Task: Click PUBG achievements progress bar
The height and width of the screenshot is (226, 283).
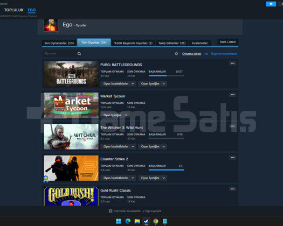Action: click(x=167, y=76)
